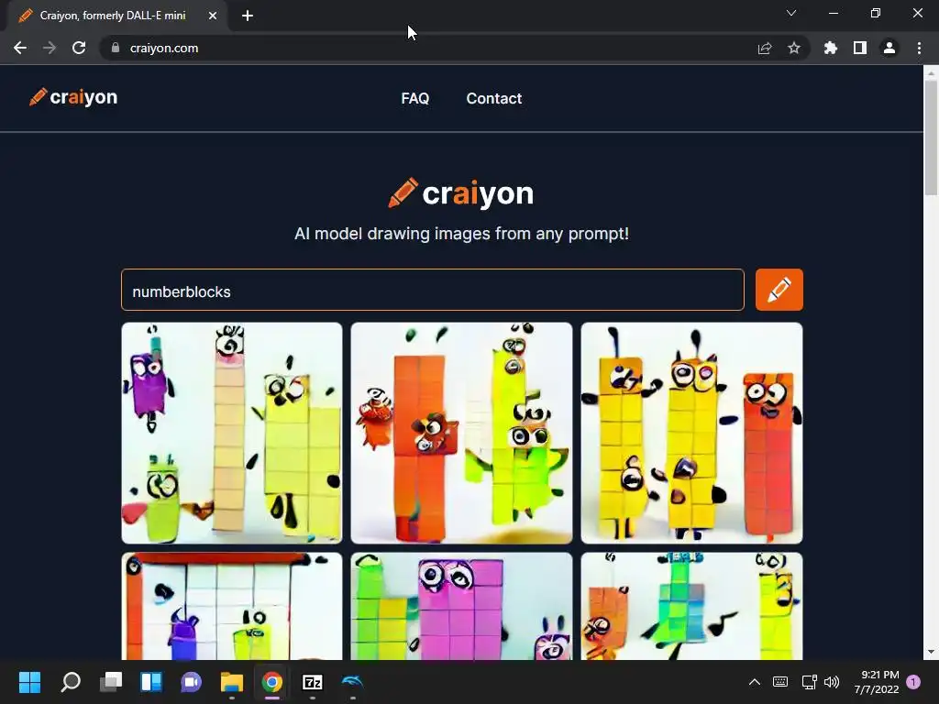Open the dolphin app on the taskbar
This screenshot has width=939, height=704.
coord(353,682)
